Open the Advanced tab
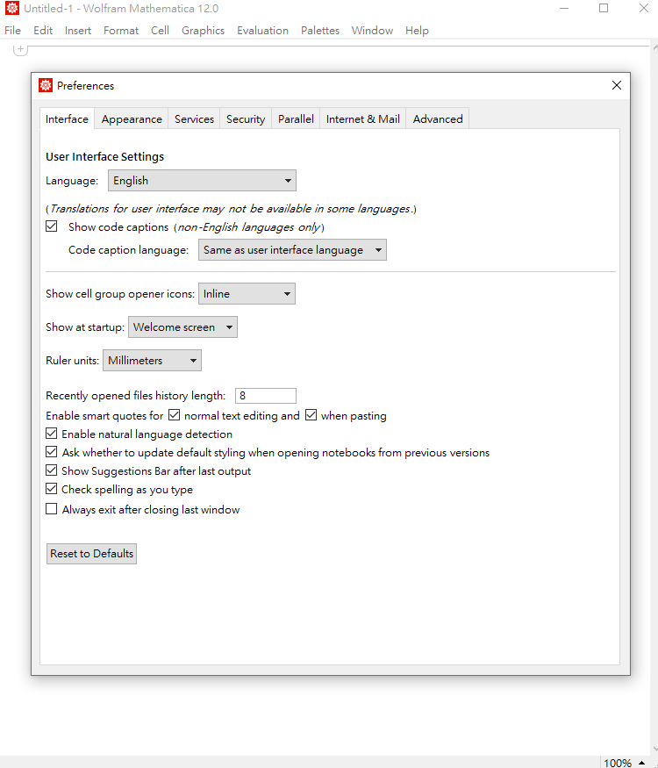 tap(438, 119)
